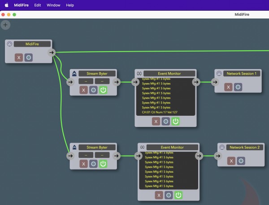The height and width of the screenshot is (205, 269).
Task: Click first dash field on lower Stream Byter
Action: [x=86, y=155]
